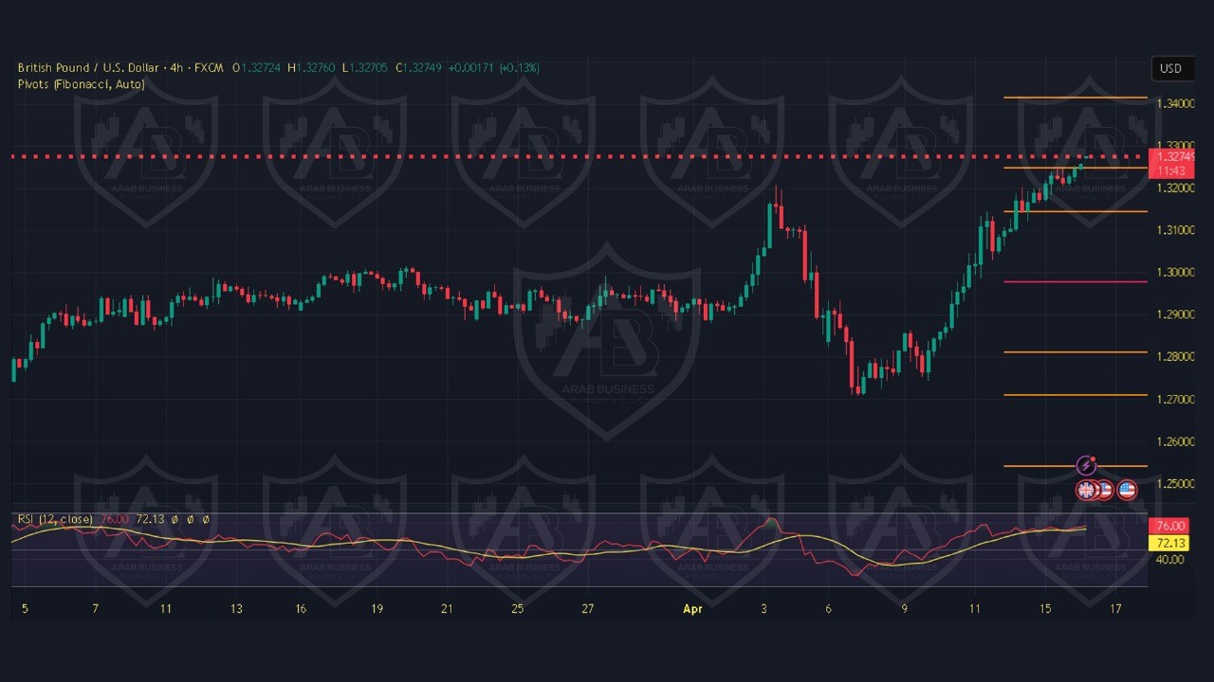
Task: Click the 40.00 level on RSI scale
Action: tap(1170, 560)
